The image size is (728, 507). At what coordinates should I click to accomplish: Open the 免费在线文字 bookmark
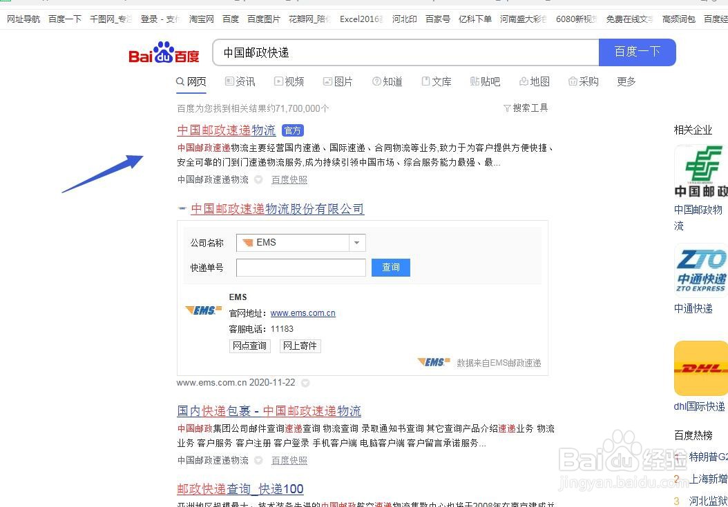629,19
